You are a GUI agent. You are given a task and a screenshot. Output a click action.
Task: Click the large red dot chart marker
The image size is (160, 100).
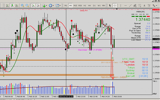pyautogui.click(x=72, y=21)
